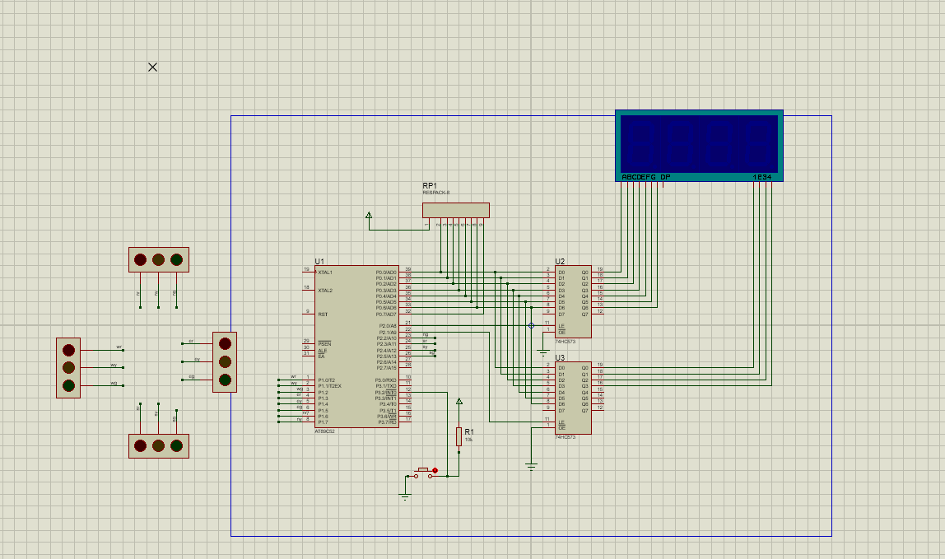
Task: Click the P2.0/A8 pin label on U1
Action: (x=388, y=326)
